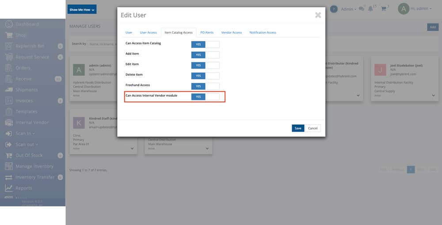Go to pagination page 1
The width and height of the screenshot is (442, 225).
[x=411, y=170]
